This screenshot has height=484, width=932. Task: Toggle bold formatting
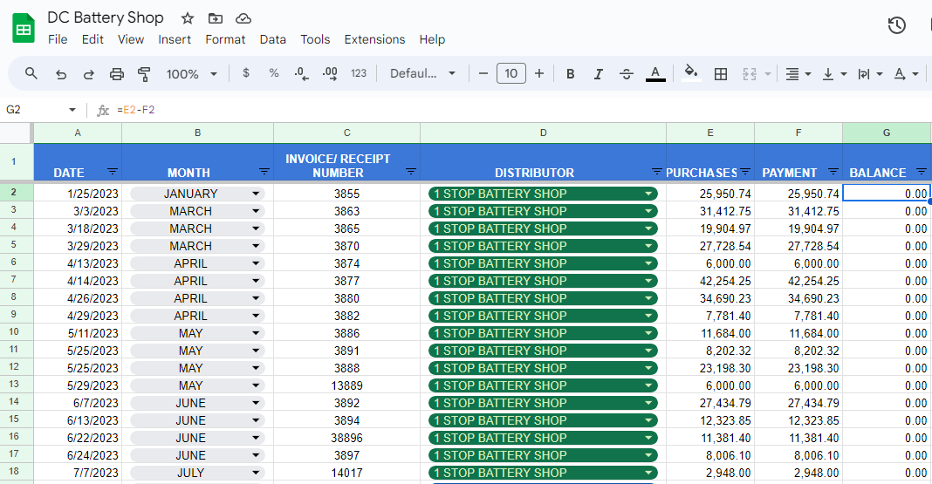(570, 73)
